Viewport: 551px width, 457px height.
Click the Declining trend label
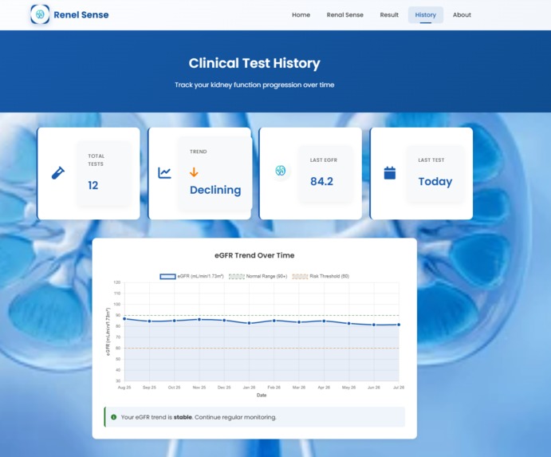pyautogui.click(x=215, y=190)
